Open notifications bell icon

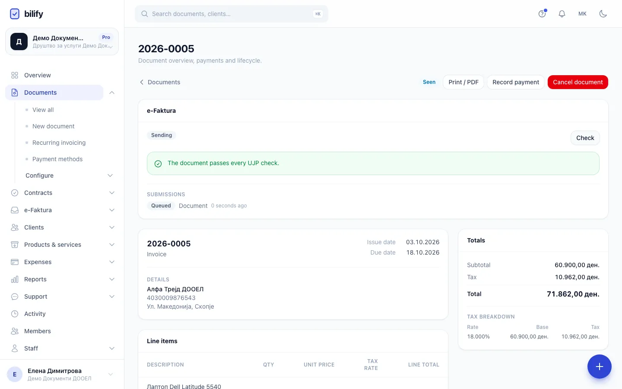(x=562, y=14)
